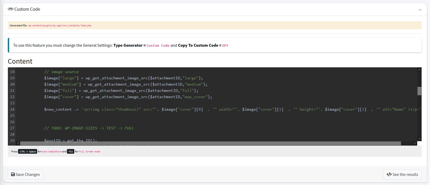Screen dimensions: 430x185
Task: Click line number 27 in the gutter
Action: coord(12,128)
